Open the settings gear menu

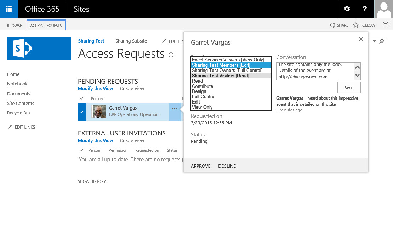347,9
